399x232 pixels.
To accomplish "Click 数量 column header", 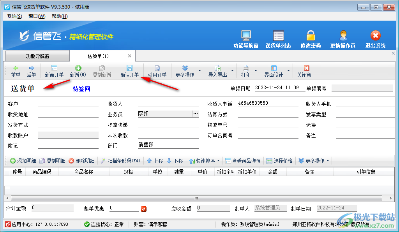I will (179, 172).
